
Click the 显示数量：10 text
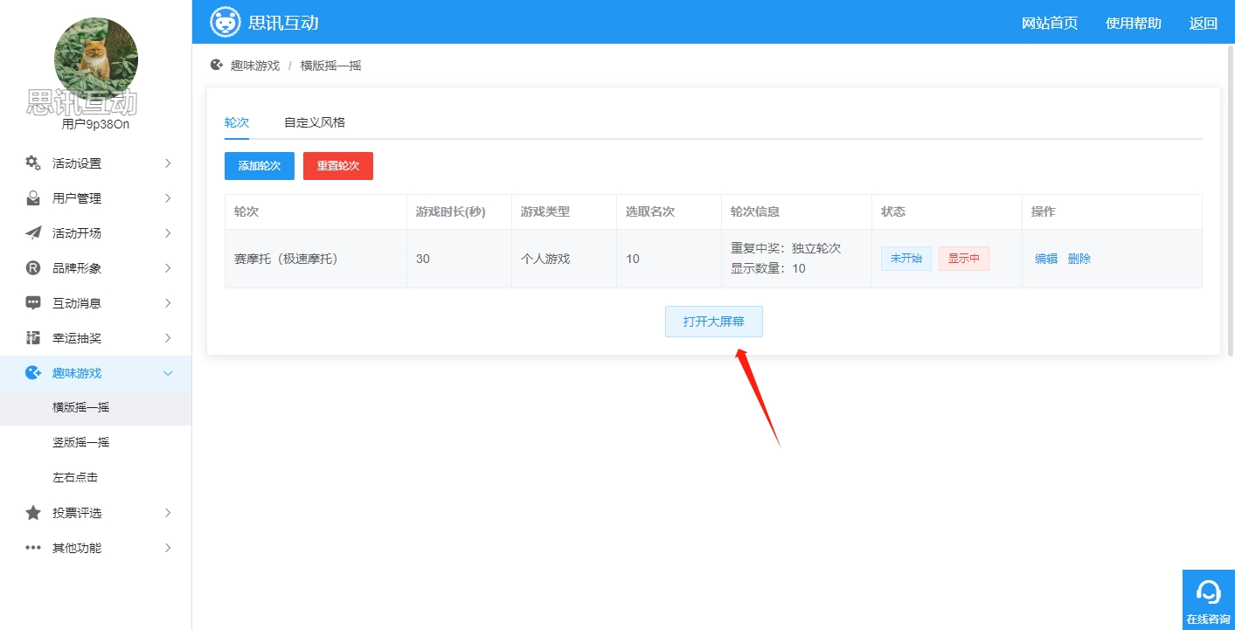(x=768, y=268)
